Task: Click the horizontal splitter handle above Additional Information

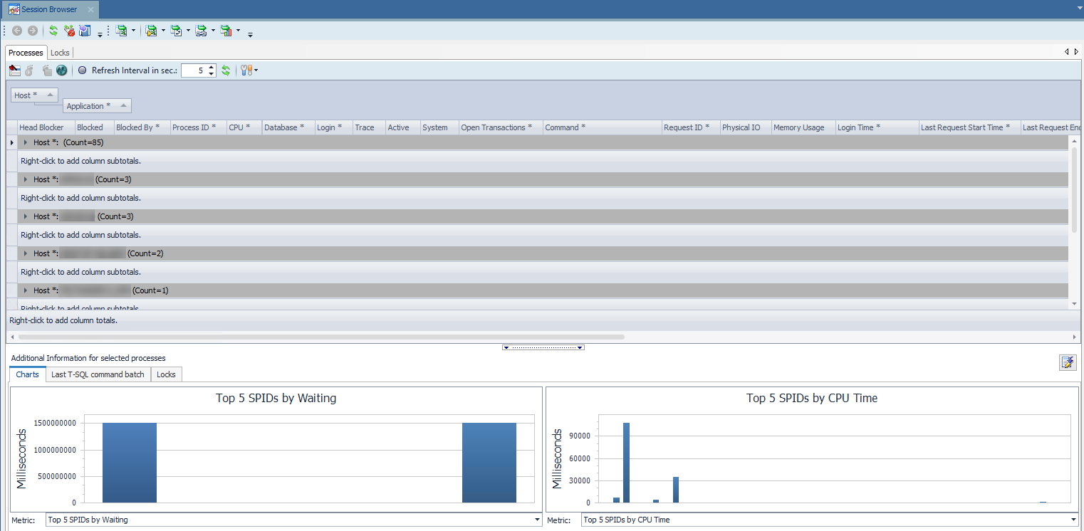Action: click(543, 347)
